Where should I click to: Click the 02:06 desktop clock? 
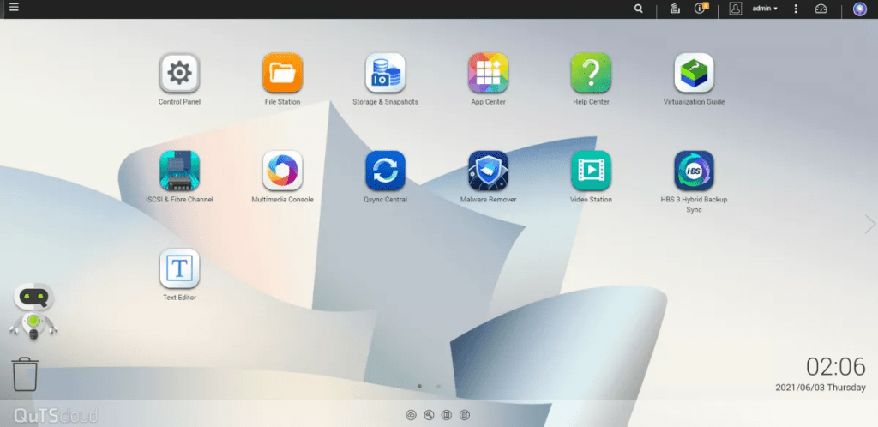(835, 367)
